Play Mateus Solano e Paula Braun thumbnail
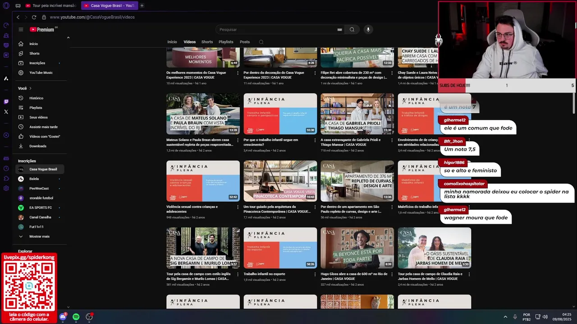This screenshot has width=577, height=324. [x=203, y=114]
